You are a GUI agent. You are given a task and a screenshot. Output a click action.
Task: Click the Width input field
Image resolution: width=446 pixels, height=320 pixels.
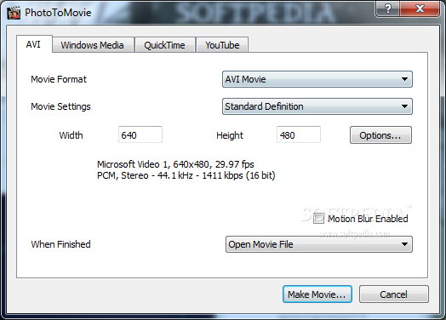tap(140, 134)
